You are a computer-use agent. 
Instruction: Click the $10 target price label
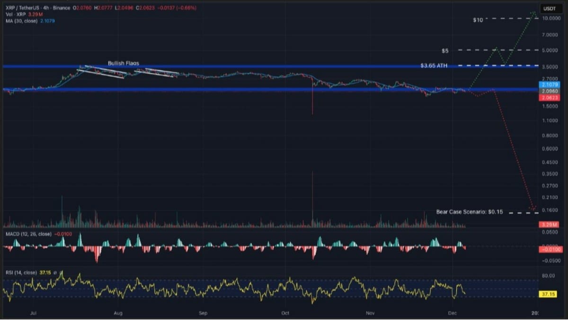[x=478, y=19]
